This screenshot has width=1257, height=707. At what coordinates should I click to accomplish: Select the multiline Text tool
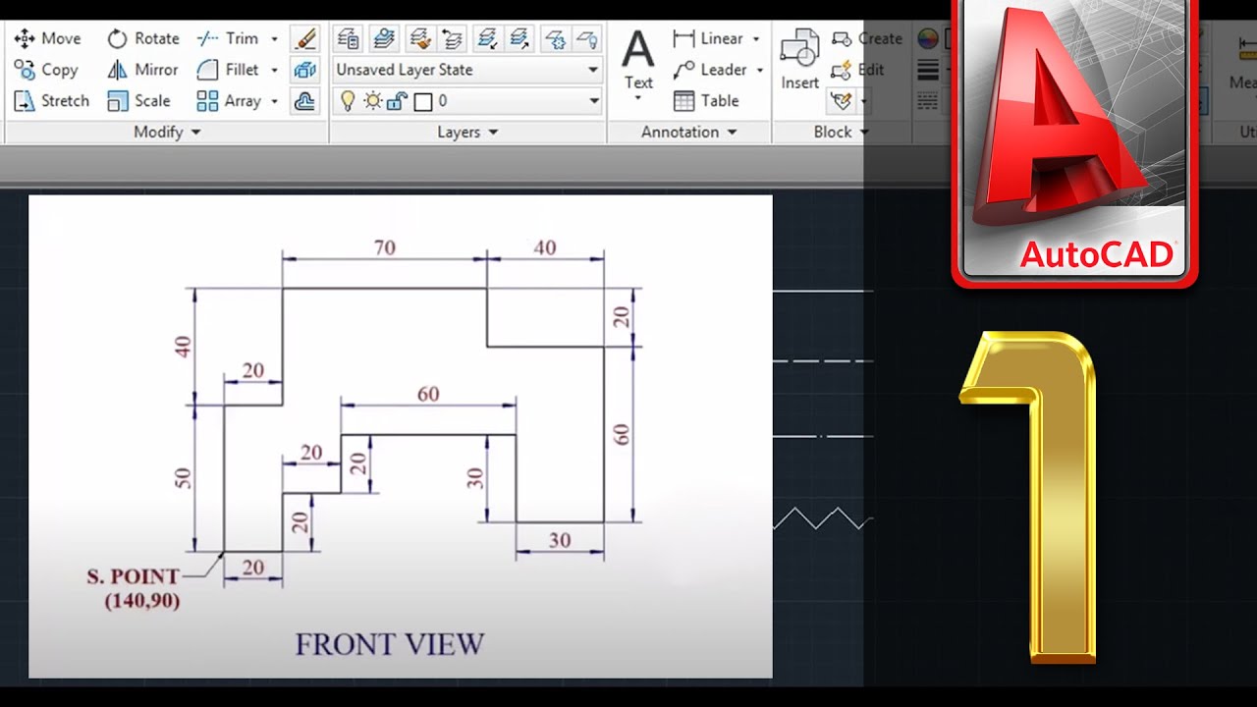(638, 59)
